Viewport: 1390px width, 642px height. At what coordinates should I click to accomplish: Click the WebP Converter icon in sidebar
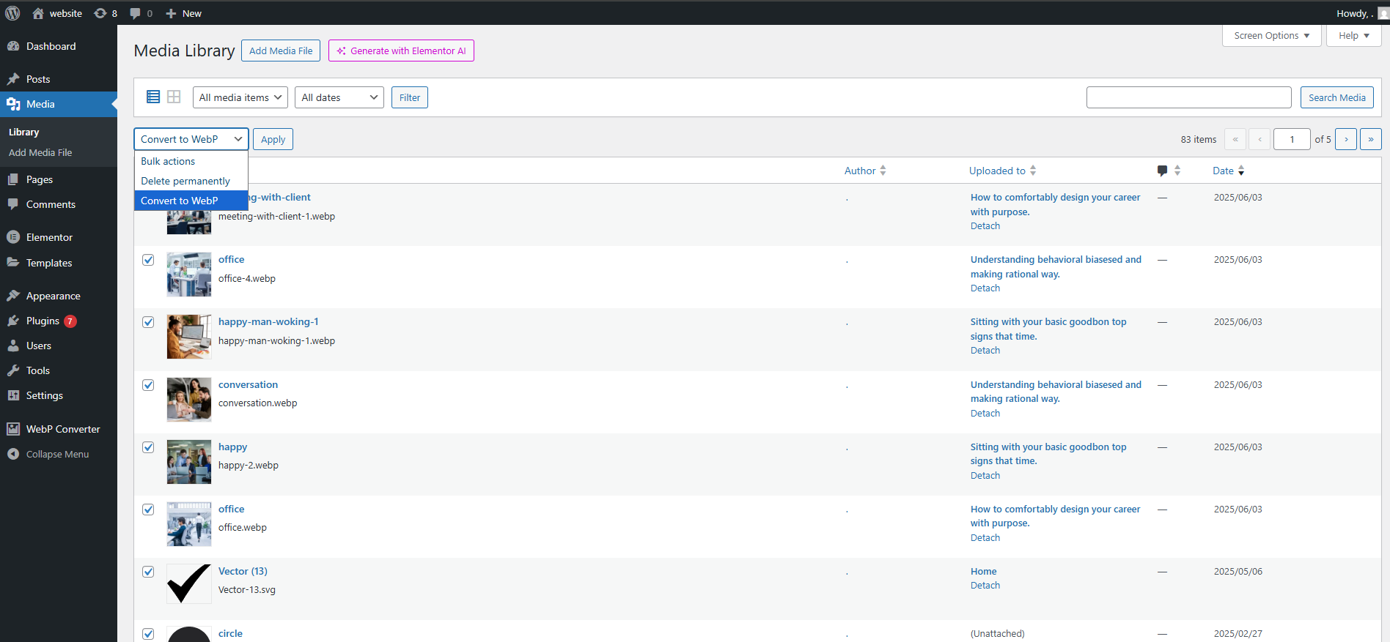[x=13, y=429]
